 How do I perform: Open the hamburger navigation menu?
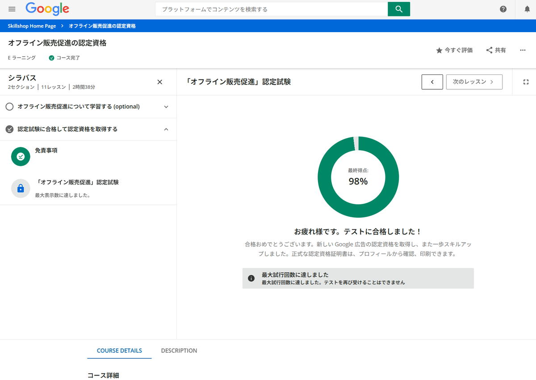point(12,9)
